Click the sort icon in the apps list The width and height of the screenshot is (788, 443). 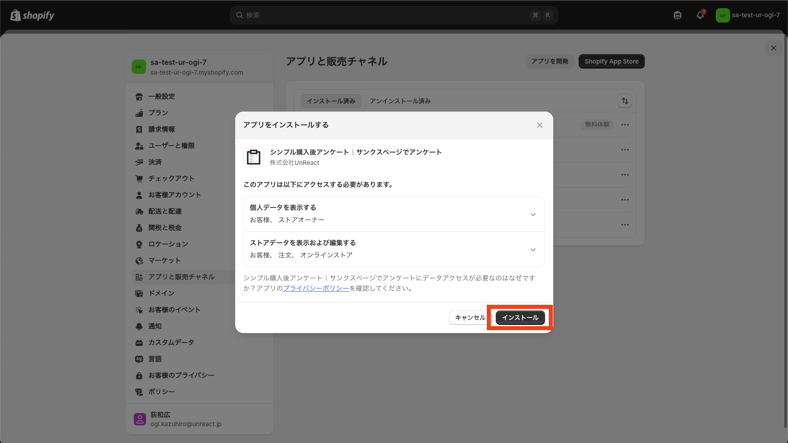(625, 100)
